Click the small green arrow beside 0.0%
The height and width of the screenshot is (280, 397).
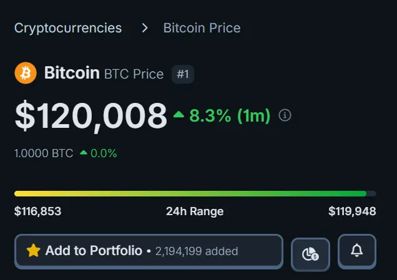[84, 153]
